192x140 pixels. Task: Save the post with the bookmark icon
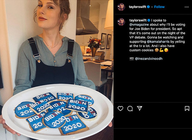187,108
